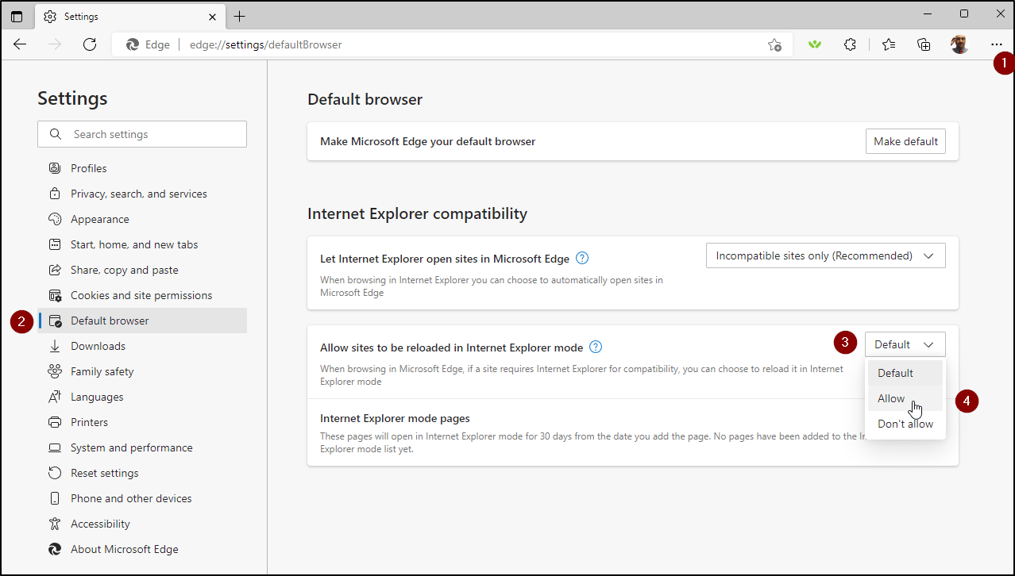The width and height of the screenshot is (1015, 576).
Task: Add this page to favorites star icon
Action: (774, 45)
